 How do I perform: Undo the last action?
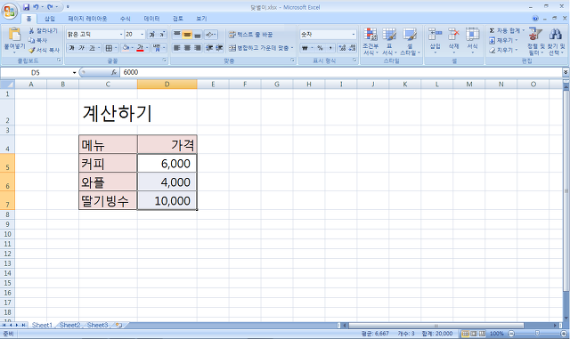36,7
